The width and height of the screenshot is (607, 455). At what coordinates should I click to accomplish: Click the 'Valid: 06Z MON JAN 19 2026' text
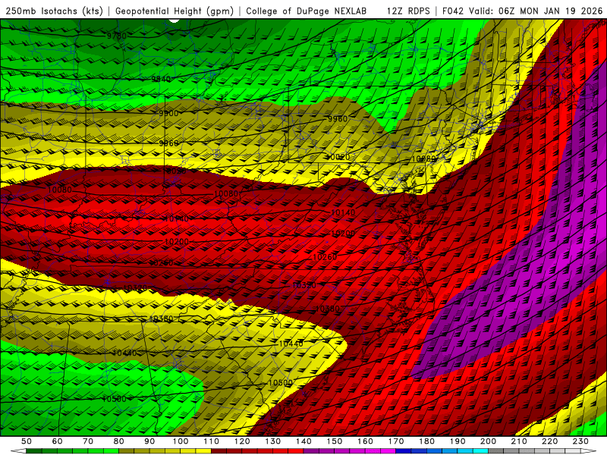536,11
